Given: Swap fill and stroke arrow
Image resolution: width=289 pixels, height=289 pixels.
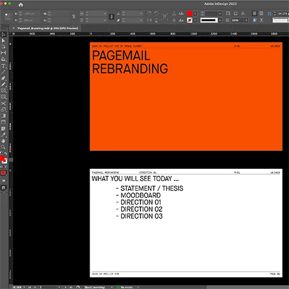Looking at the screenshot, I should click(x=6, y=154).
